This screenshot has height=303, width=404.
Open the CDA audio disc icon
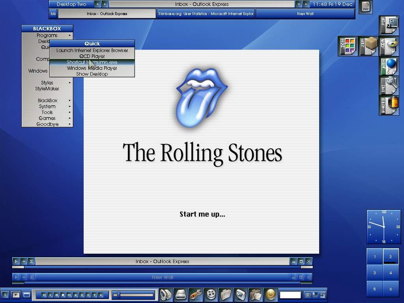click(389, 46)
